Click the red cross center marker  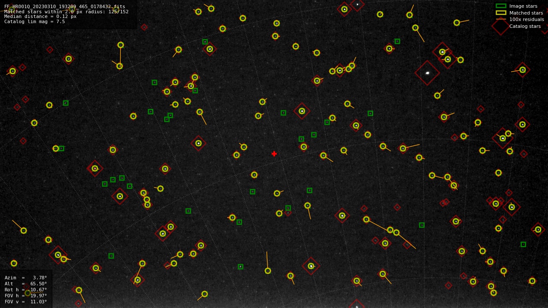[274, 154]
